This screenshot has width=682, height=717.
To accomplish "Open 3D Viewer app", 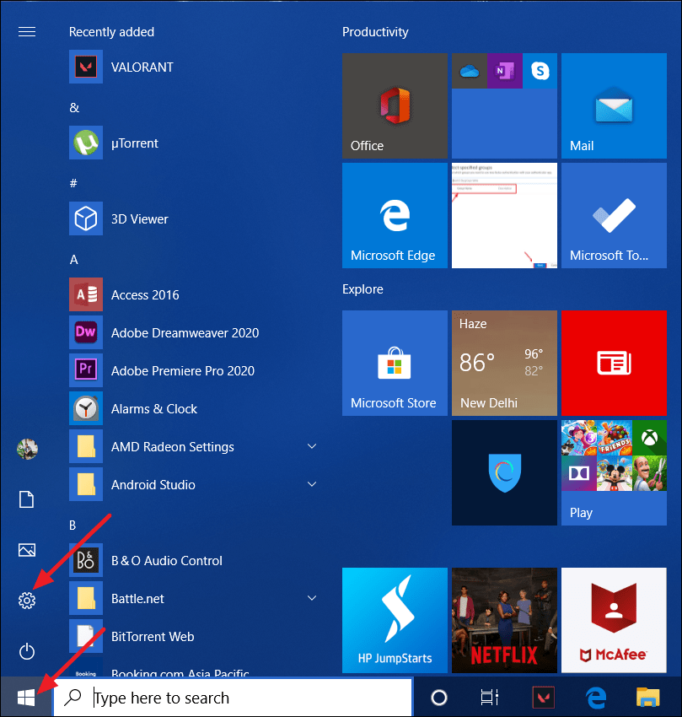I will (x=139, y=219).
